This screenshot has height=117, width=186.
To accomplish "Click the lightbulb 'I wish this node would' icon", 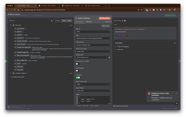I will point(114,106).
